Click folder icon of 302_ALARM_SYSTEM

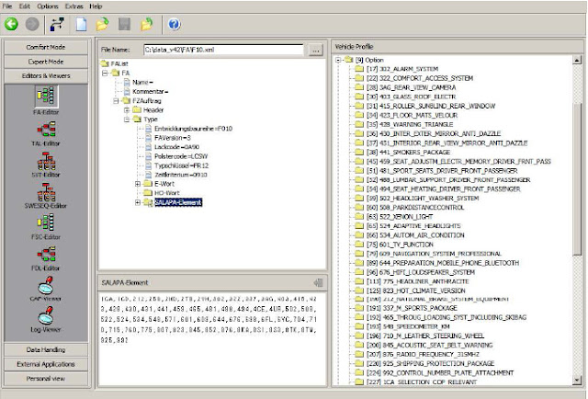(x=359, y=69)
